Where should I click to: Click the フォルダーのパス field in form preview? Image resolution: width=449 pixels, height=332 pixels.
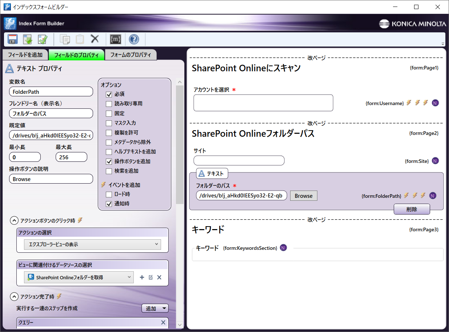coord(242,196)
